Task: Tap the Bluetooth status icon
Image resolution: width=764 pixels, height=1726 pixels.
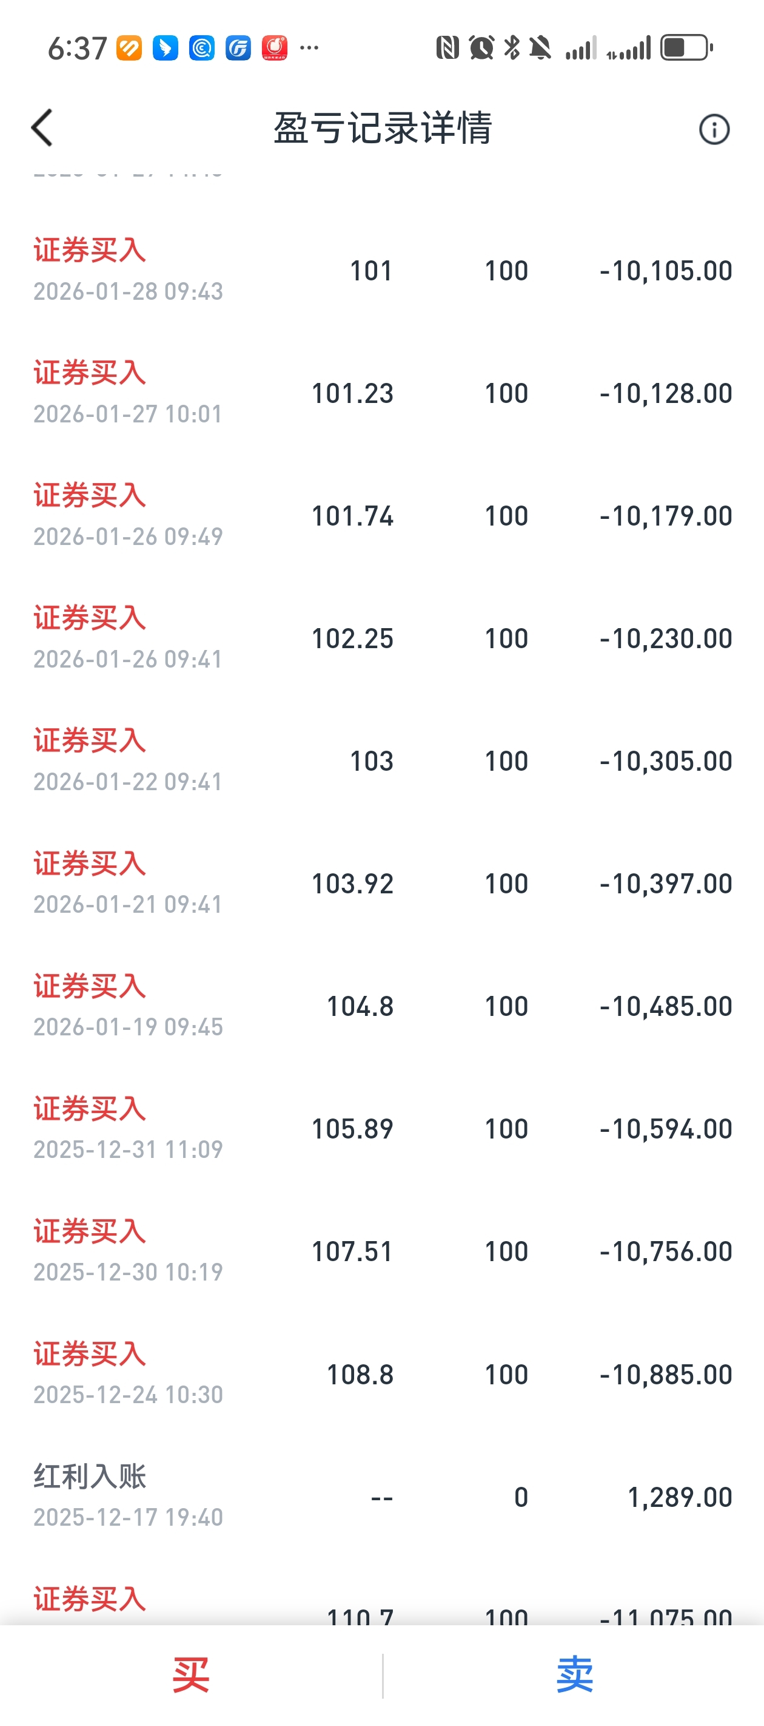Action: (512, 48)
